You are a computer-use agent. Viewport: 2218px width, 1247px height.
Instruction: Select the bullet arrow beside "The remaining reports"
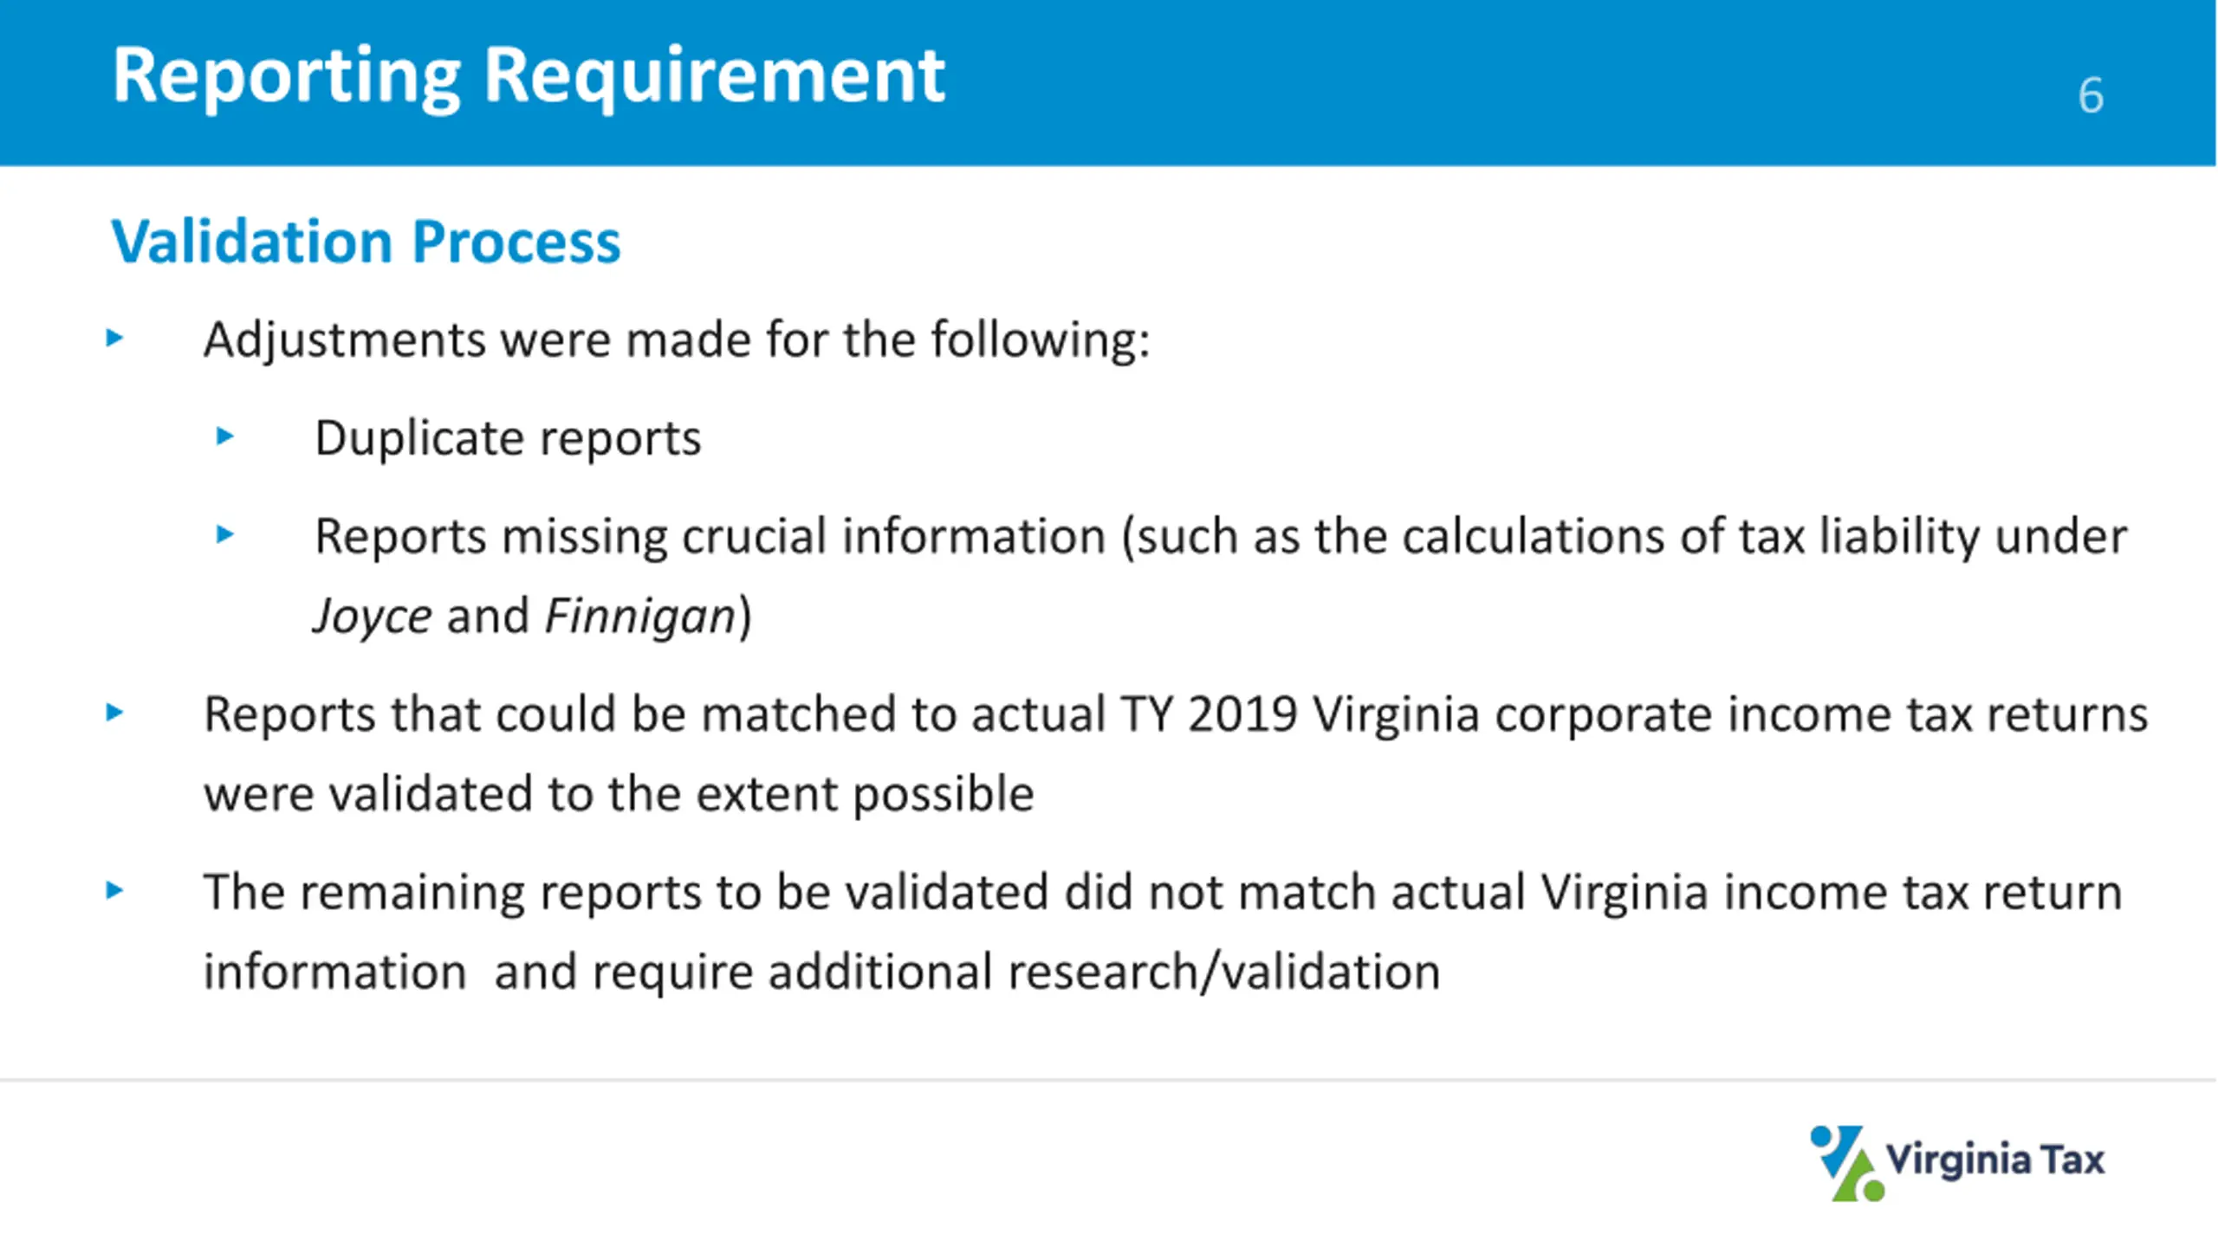(x=114, y=890)
